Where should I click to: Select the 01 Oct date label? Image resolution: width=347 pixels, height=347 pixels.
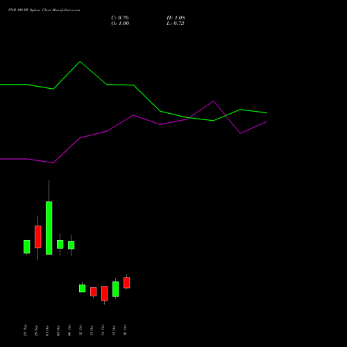click(x=47, y=330)
